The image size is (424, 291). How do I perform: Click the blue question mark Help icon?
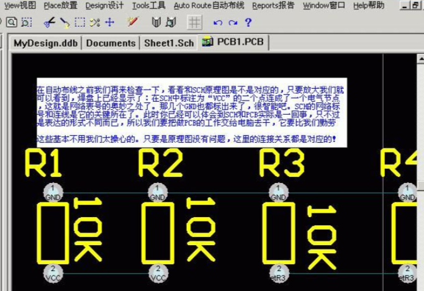[248, 22]
